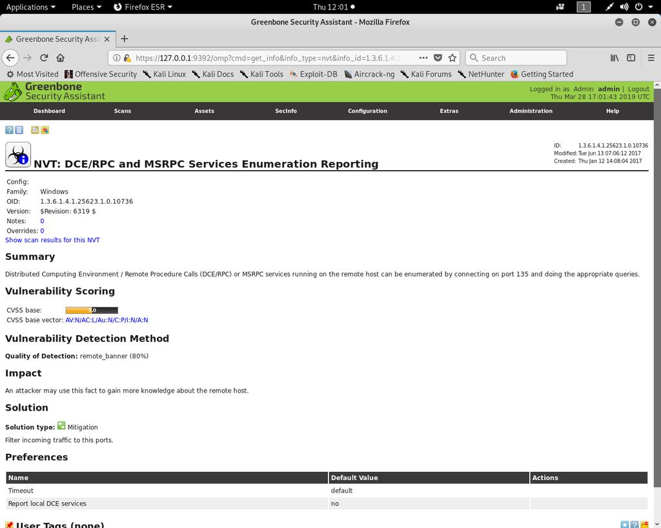661x528 pixels.
Task: Click the Greenbone dragon logo
Action: point(13,92)
